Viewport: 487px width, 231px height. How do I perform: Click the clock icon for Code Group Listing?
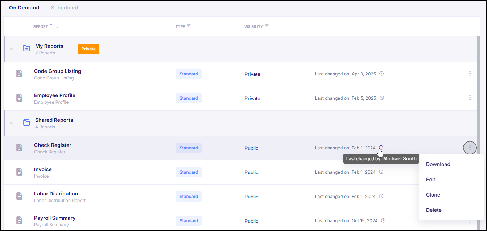pos(381,74)
